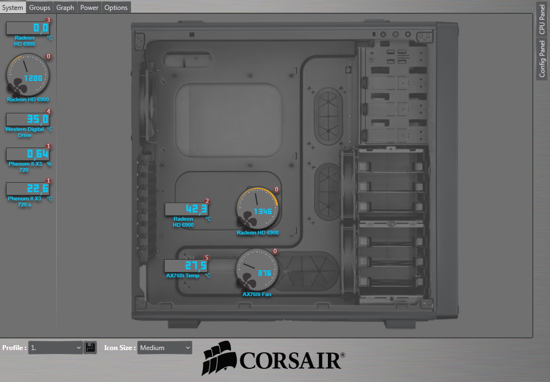Expand the CPU Panel side tab
This screenshot has height=382, width=550.
542,19
